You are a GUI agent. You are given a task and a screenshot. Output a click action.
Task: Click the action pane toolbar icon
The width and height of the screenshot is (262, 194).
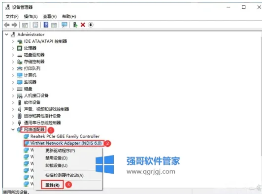click(54, 25)
